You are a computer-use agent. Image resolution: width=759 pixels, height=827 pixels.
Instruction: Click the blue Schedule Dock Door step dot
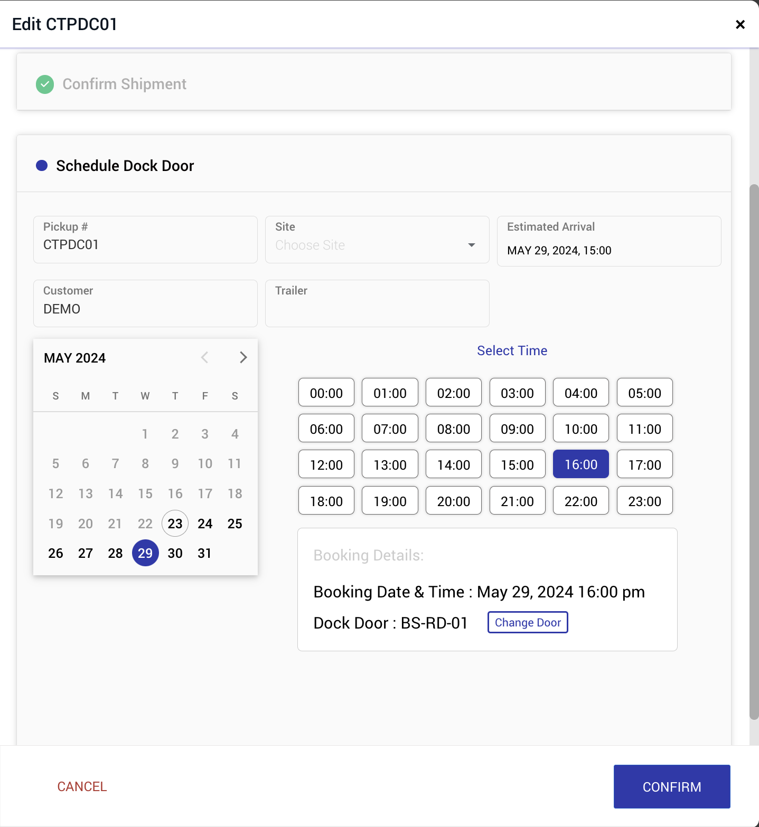42,166
